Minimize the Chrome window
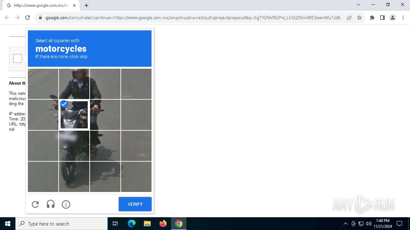Viewport: 410px width, 230px height. [x=373, y=4]
